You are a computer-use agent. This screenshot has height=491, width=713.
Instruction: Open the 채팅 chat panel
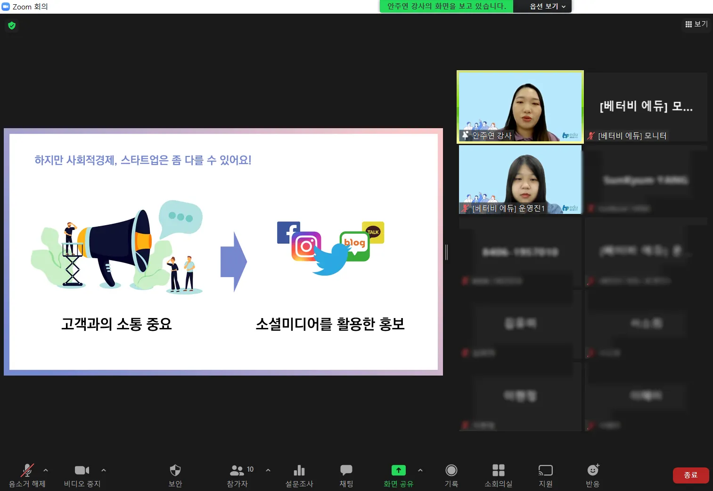(346, 475)
